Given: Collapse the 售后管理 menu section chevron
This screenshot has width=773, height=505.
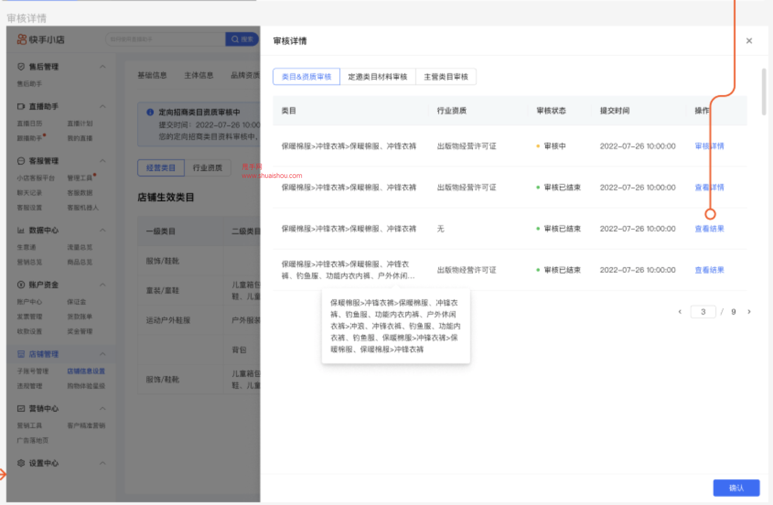Looking at the screenshot, I should [x=102, y=67].
